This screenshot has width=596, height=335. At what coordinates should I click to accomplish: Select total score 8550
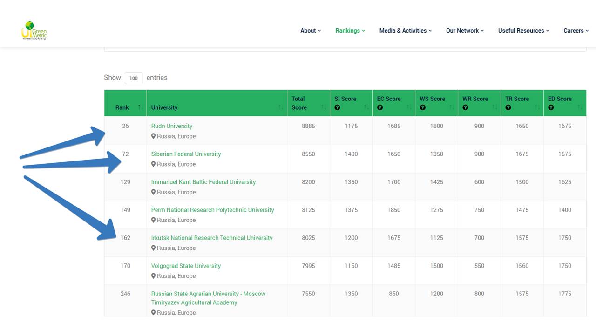308,154
